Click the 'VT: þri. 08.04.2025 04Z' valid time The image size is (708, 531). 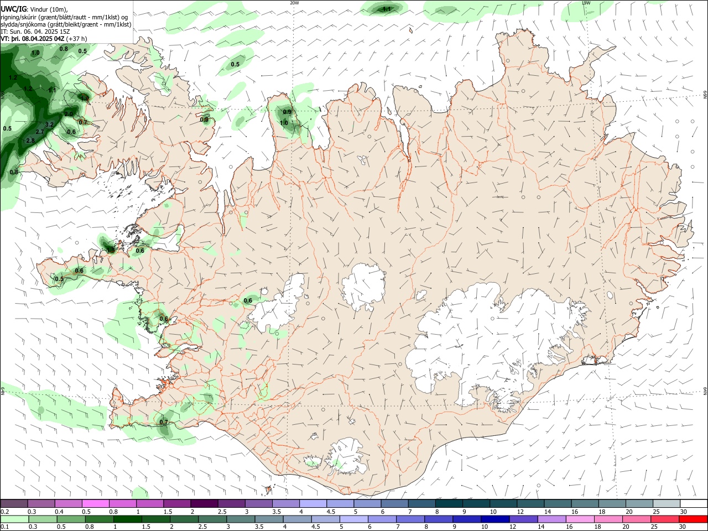(x=33, y=39)
